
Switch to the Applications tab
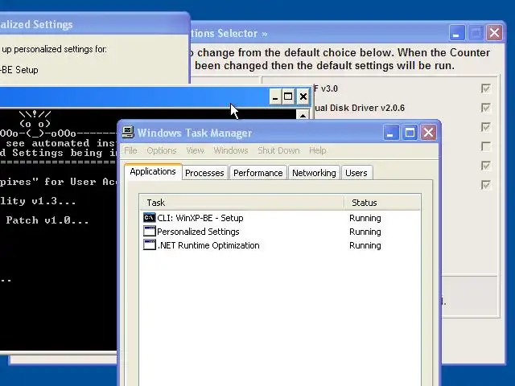click(x=153, y=171)
